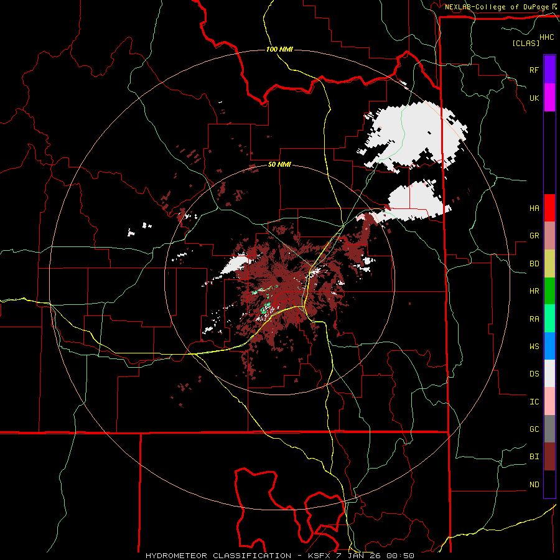The image size is (560, 560).
Task: Click the 100 NMI range ring label
Action: [x=279, y=49]
